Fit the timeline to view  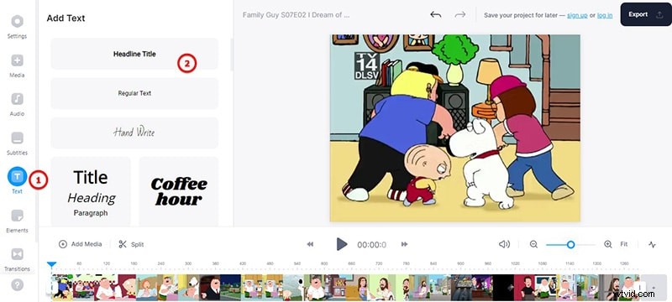(624, 244)
